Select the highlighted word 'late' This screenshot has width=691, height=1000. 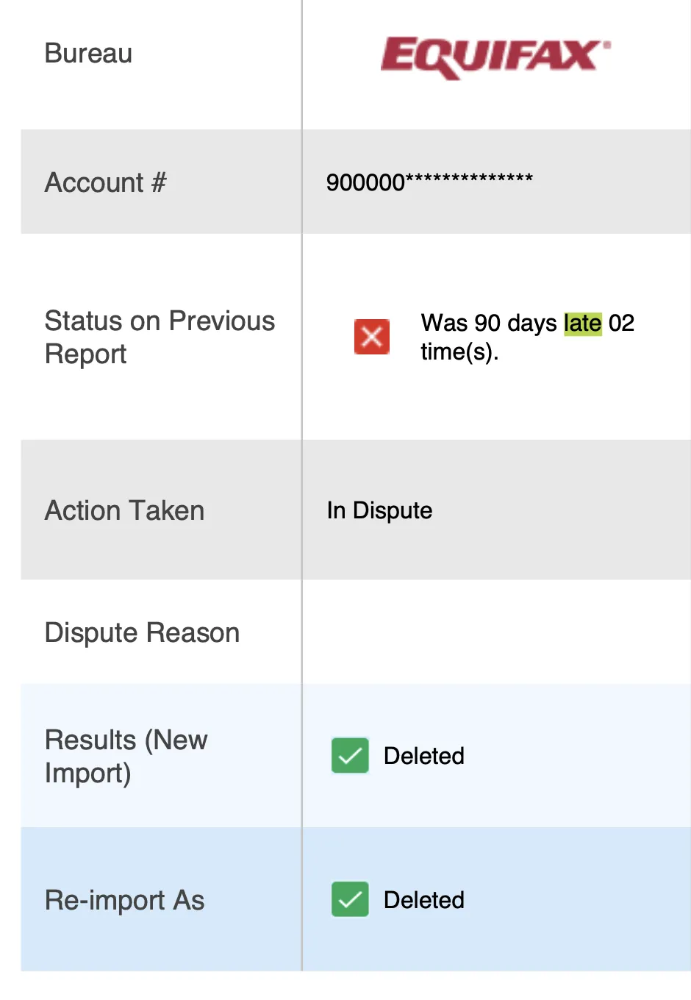tap(583, 323)
